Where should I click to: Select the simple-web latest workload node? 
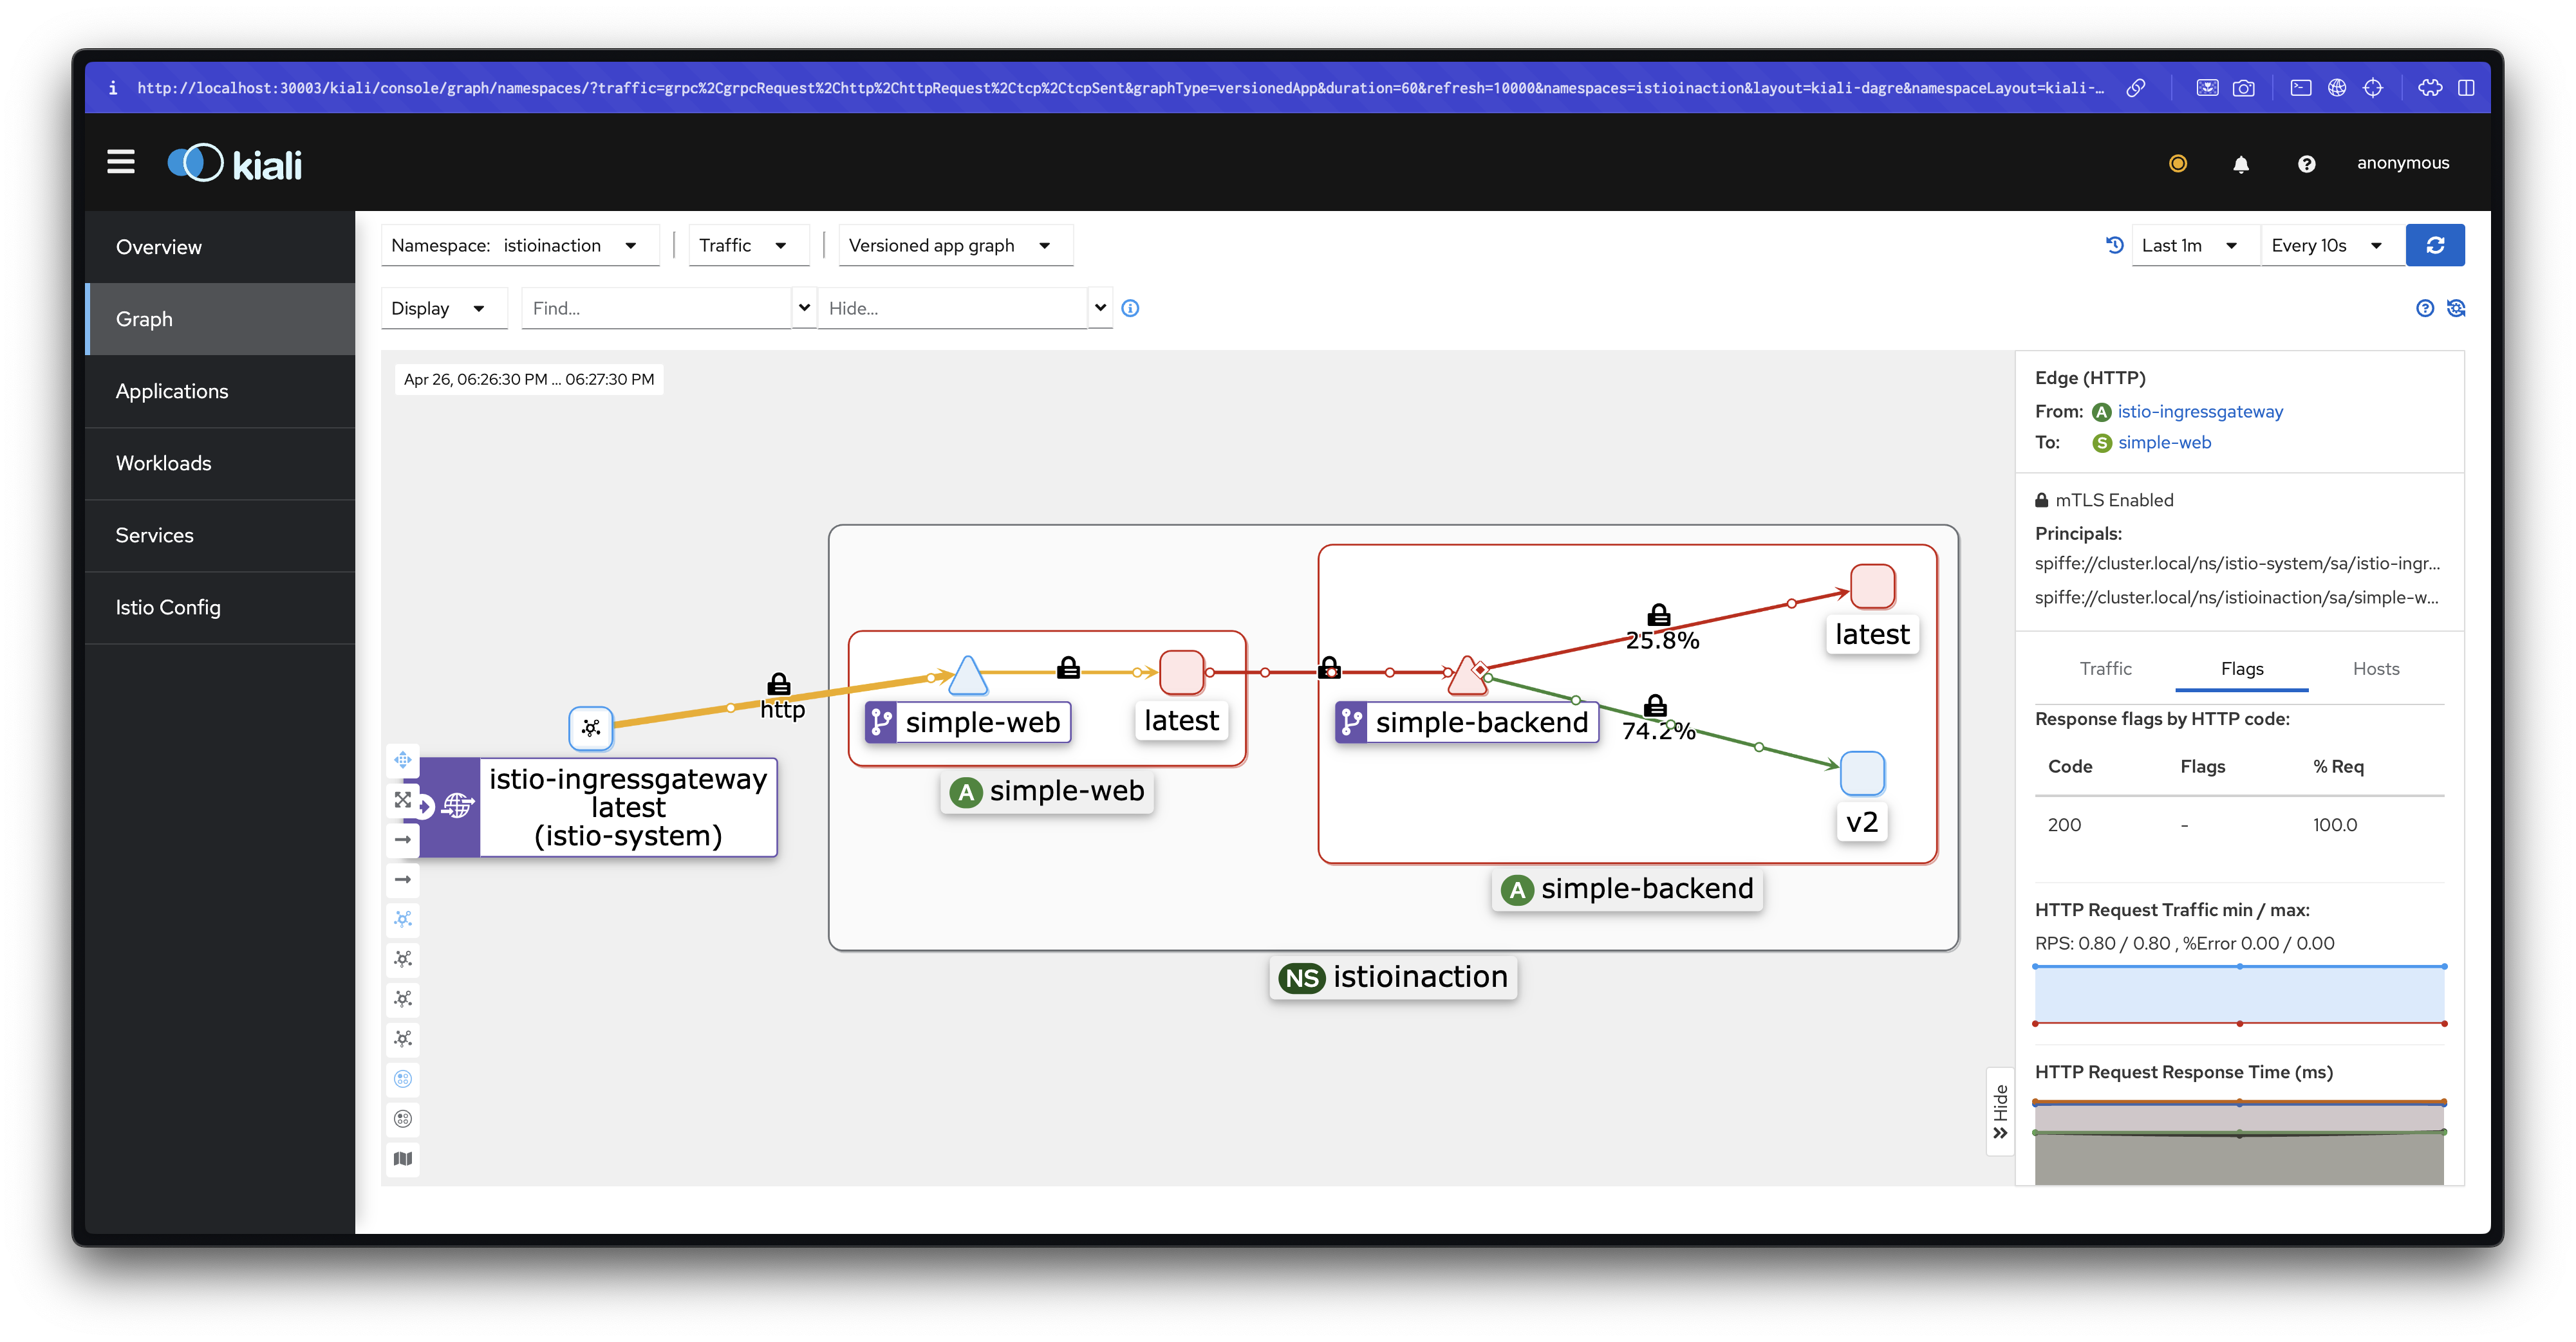[x=1182, y=672]
